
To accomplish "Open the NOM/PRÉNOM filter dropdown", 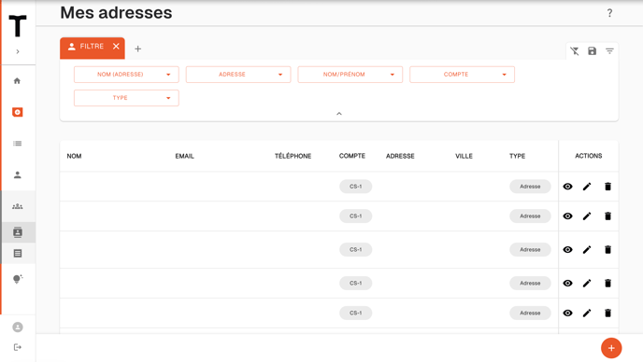I will coord(350,75).
